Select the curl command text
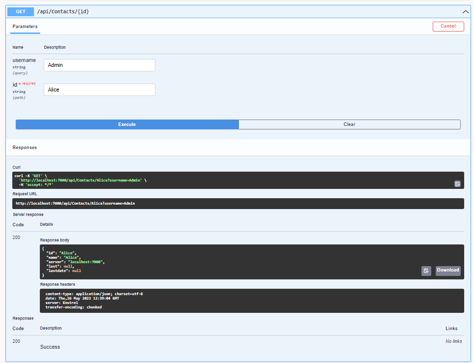Viewport: 474px width, 363px height. tap(238, 180)
